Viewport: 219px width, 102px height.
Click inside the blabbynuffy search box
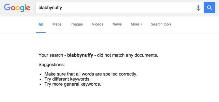119,8
